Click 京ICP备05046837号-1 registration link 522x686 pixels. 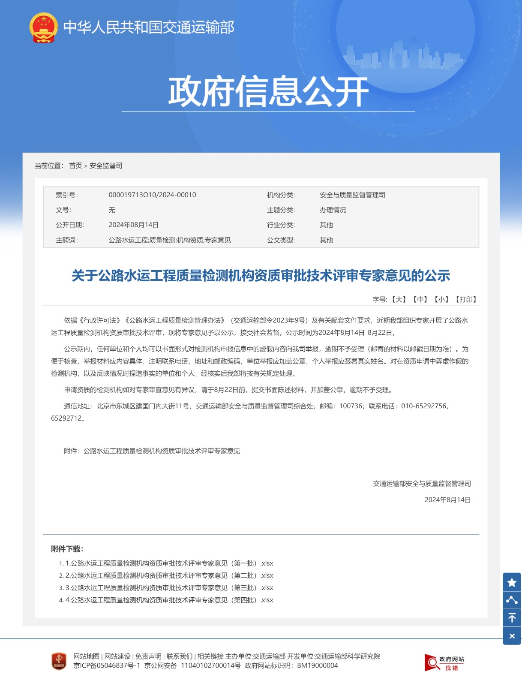[x=107, y=665]
